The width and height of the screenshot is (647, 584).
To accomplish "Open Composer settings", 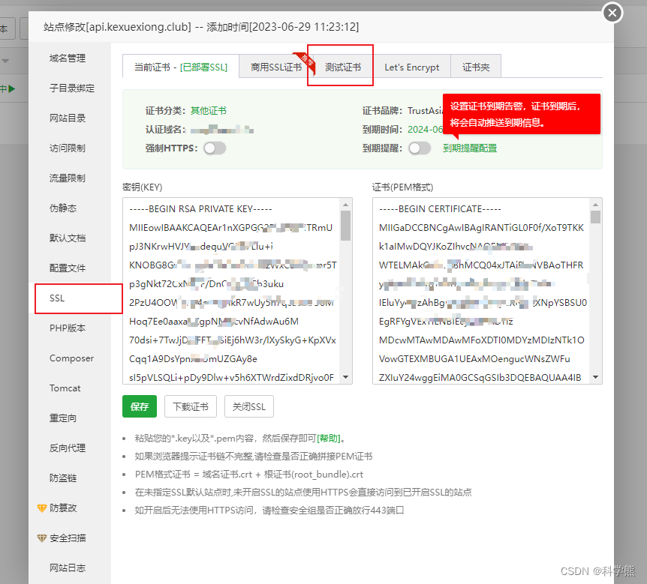I will coord(71,358).
